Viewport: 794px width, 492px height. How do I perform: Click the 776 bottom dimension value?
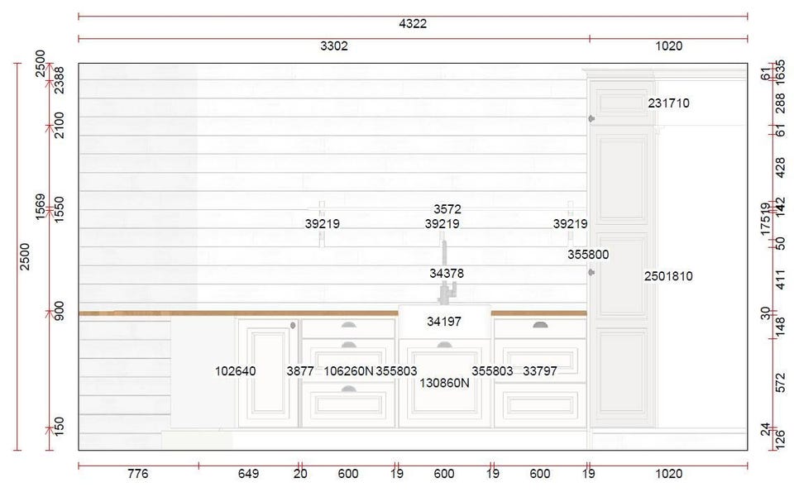[138, 474]
